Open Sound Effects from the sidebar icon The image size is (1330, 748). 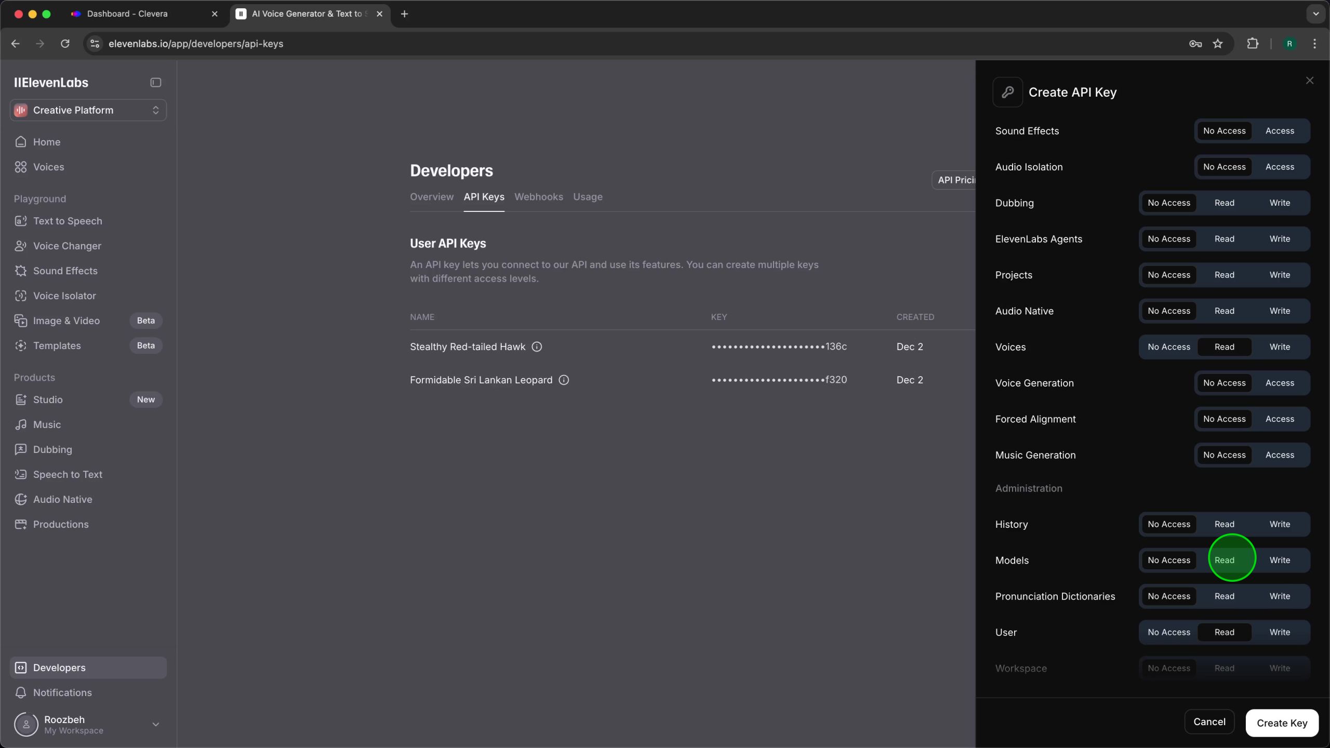click(x=21, y=271)
